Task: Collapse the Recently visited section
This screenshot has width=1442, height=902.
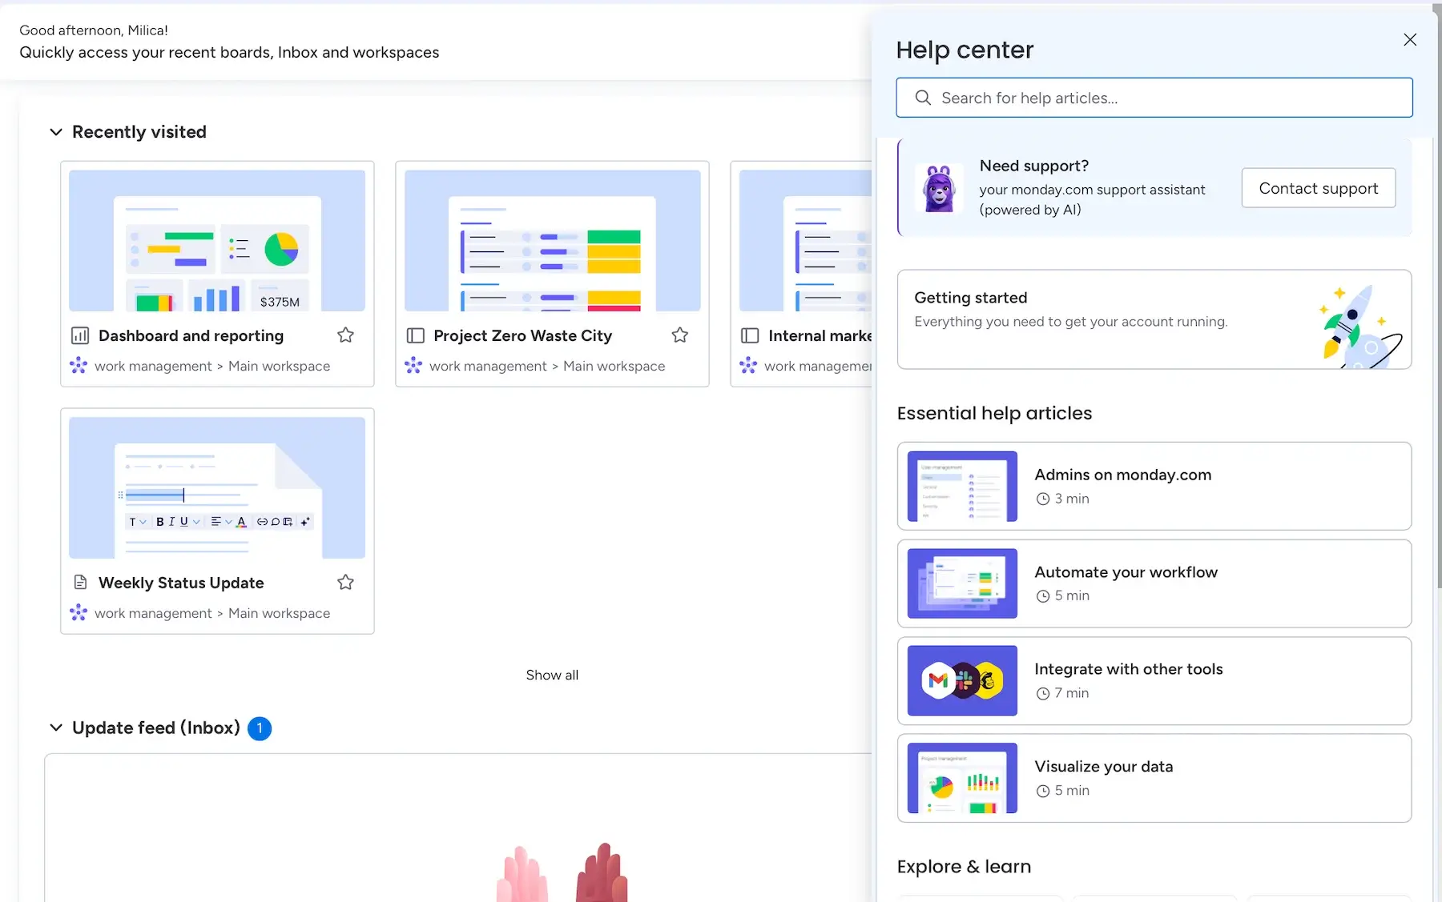Action: point(56,132)
